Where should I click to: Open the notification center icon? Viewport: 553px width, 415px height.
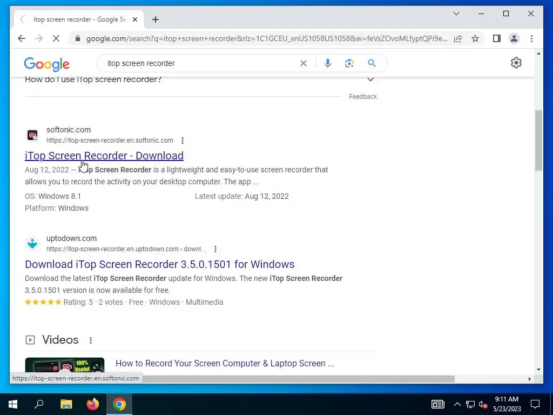point(535,404)
